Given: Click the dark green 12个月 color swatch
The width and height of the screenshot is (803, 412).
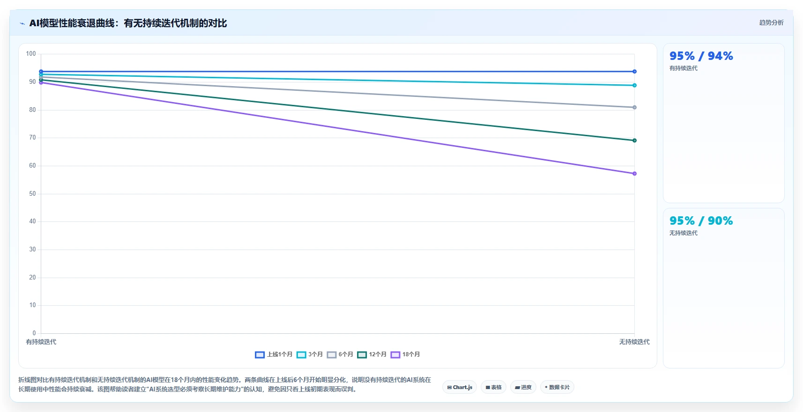Looking at the screenshot, I should (362, 354).
